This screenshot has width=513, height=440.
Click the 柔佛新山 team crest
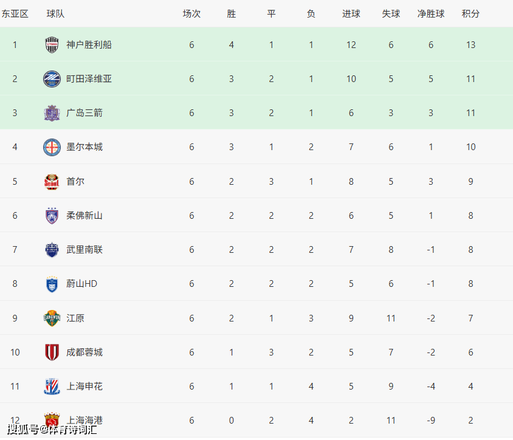click(x=52, y=216)
